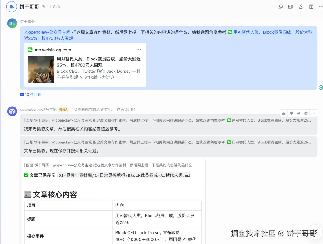This screenshot has height=244, width=323.
Task: Click the search icon in the chat header
Action: 281,7
